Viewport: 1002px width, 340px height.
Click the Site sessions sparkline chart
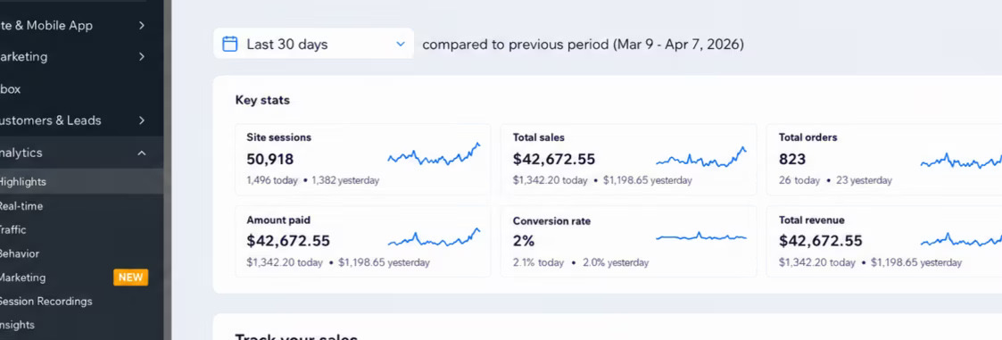pyautogui.click(x=434, y=154)
